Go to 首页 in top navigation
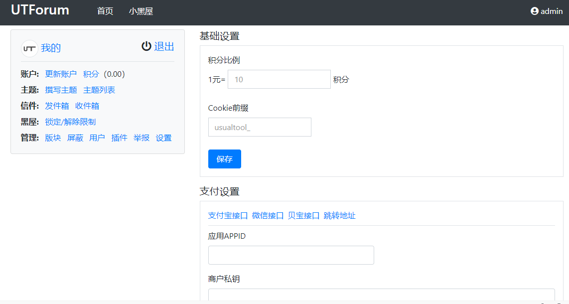Viewport: 569px width, 304px height. pos(105,11)
